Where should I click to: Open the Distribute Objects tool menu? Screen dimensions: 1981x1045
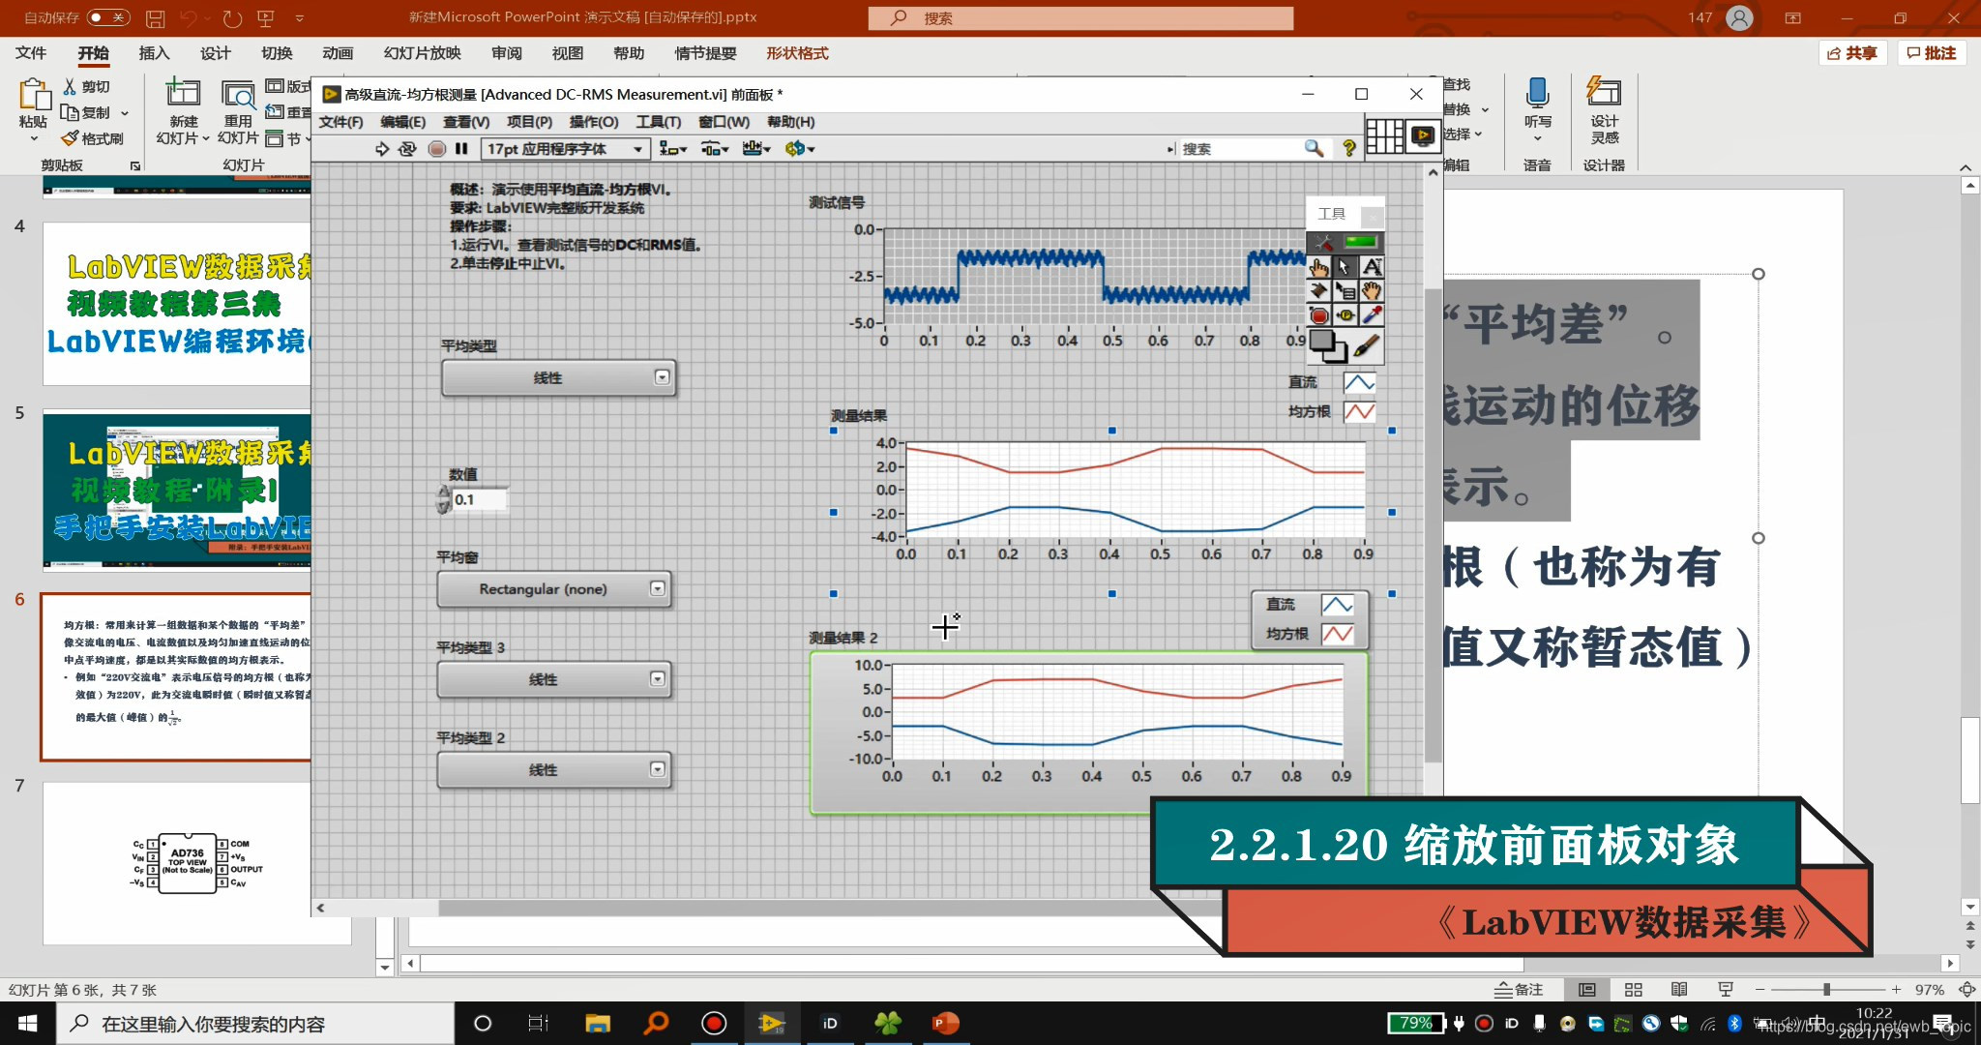pyautogui.click(x=715, y=149)
